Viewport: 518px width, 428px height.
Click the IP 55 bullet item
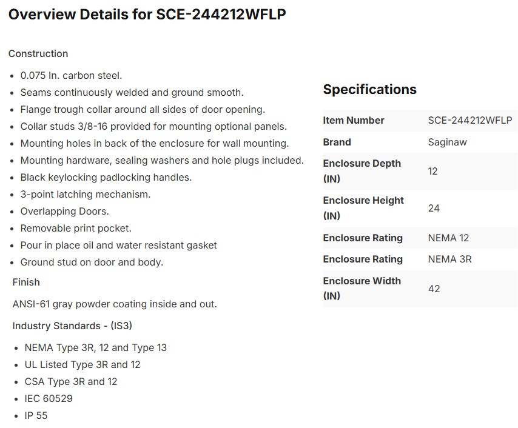click(36, 415)
